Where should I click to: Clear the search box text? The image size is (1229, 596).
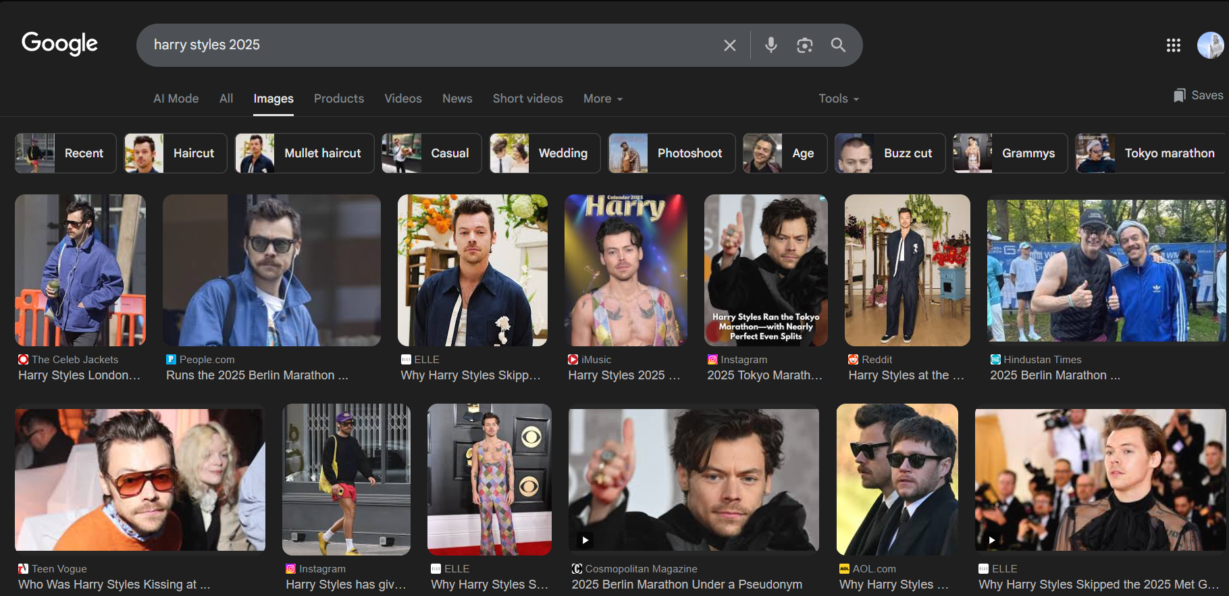(x=729, y=45)
